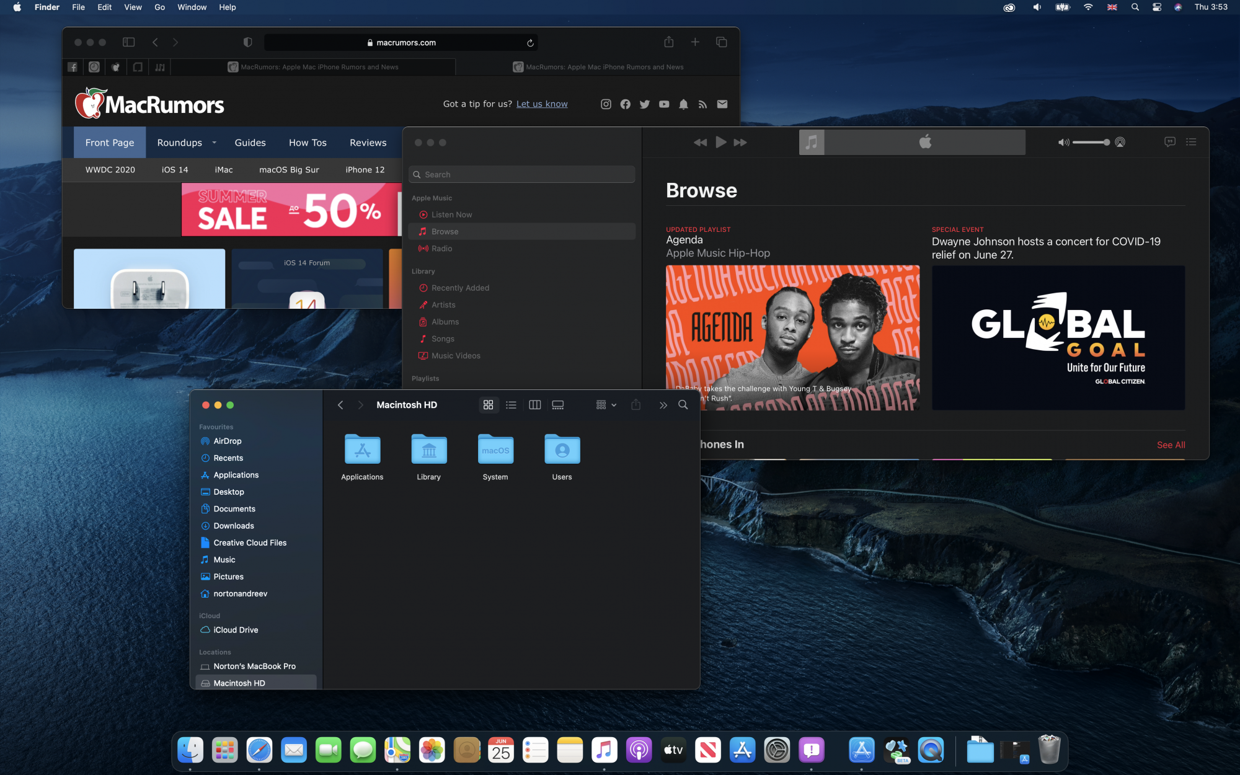
Task: Adjust the Music volume slider
Action: [x=1091, y=143]
